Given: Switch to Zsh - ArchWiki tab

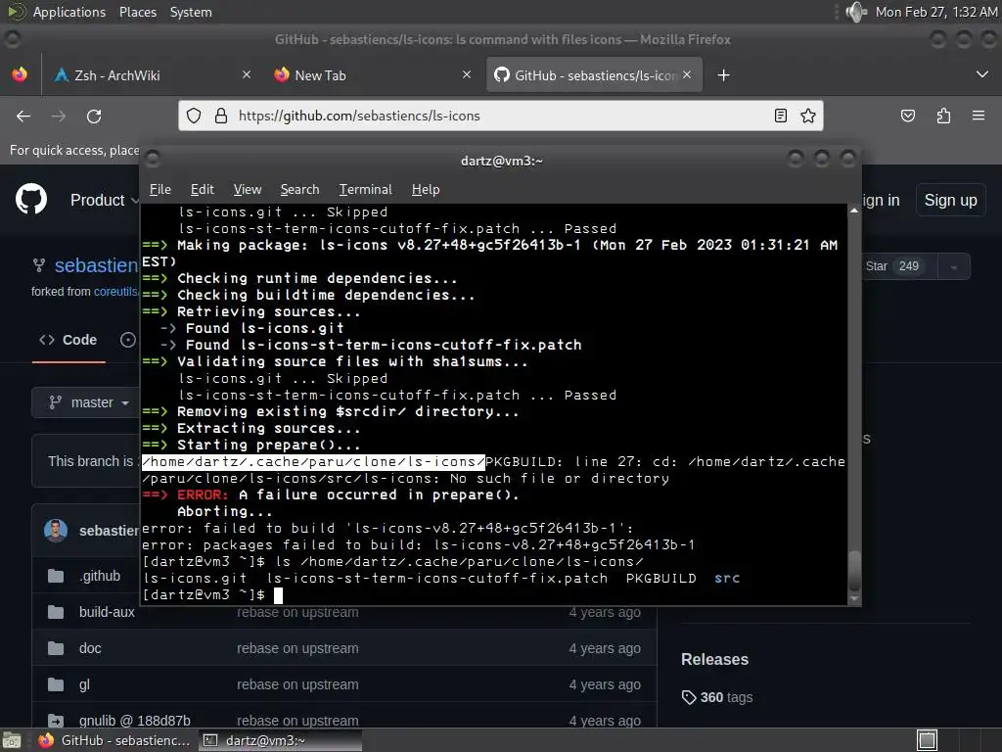Looking at the screenshot, I should coord(154,74).
